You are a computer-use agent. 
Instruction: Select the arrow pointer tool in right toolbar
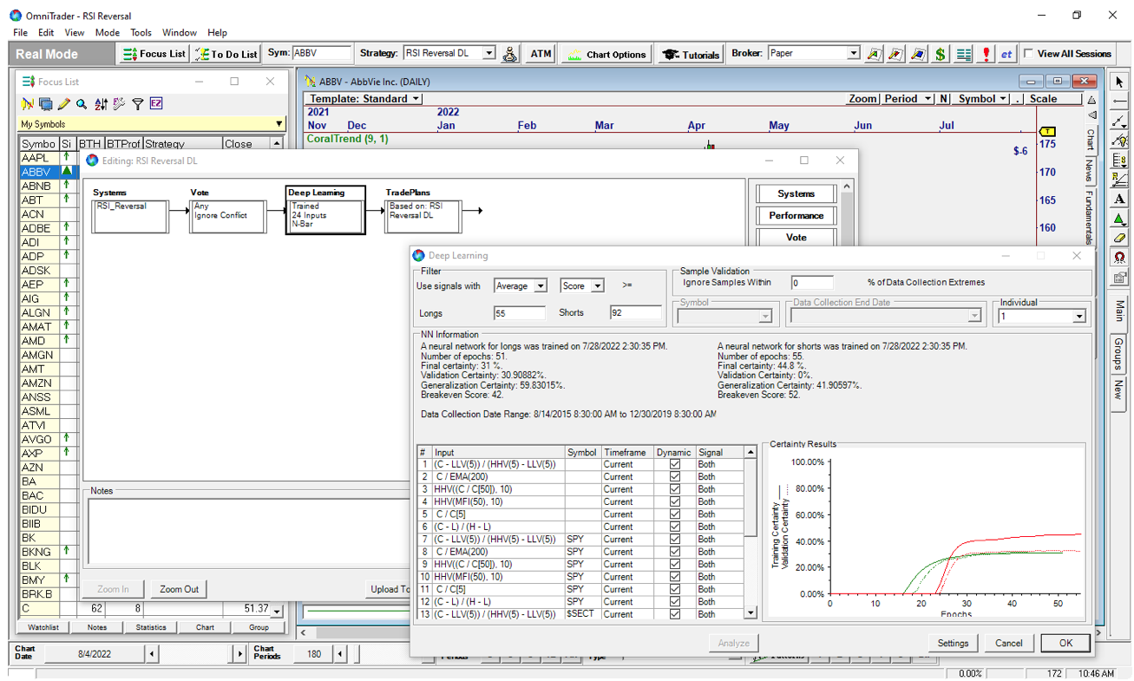click(1119, 82)
